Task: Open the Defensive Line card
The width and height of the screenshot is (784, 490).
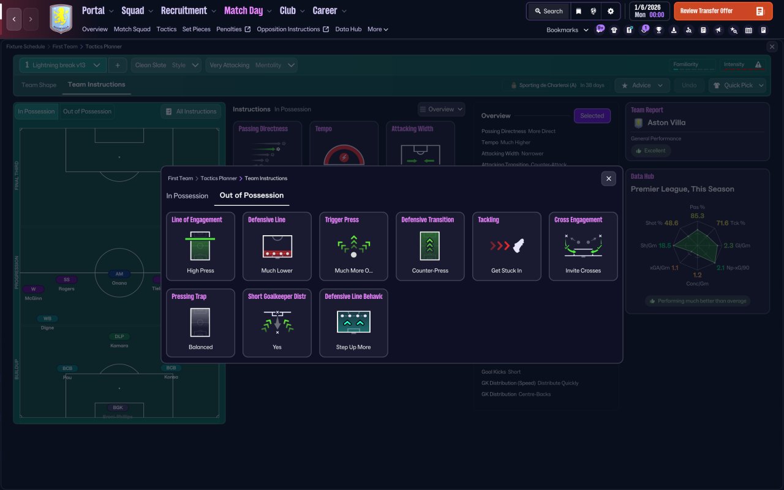Action: coord(277,246)
